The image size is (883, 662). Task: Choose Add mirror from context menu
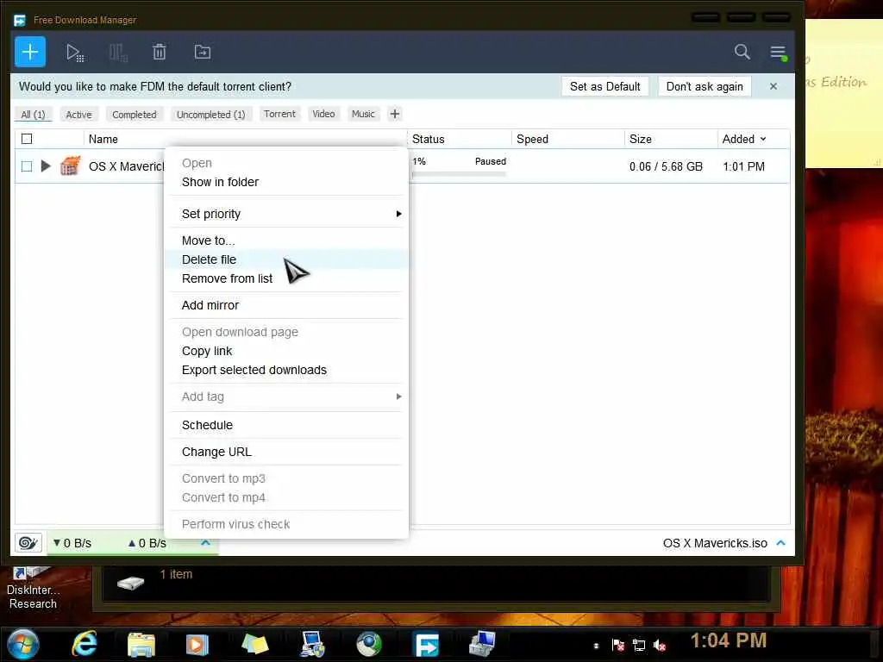(x=286, y=305)
